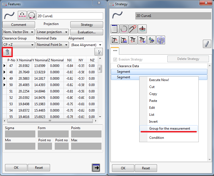
Task: Click the rotary table icon in Strategy
Action: 142,29
